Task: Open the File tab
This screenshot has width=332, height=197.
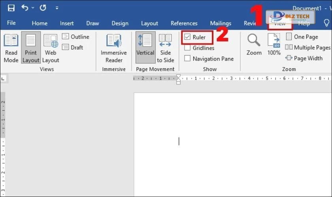Action: tap(11, 23)
